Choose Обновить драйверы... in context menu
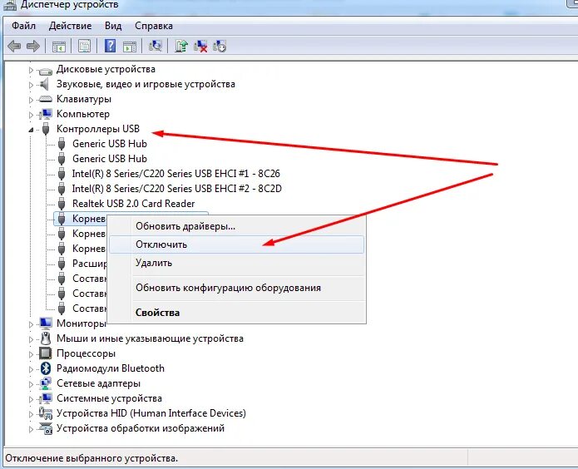The width and height of the screenshot is (578, 469). pos(237,226)
